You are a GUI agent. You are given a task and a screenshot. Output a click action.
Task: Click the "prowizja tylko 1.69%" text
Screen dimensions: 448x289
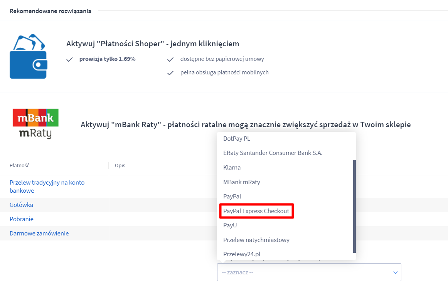click(x=108, y=59)
